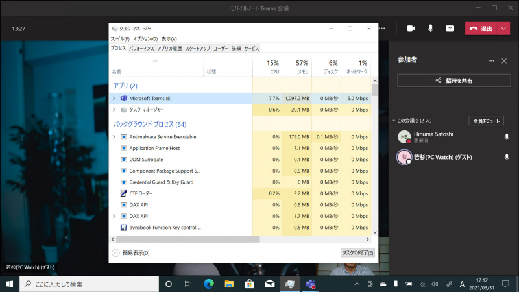
Task: Switch to the スタートアップ tab
Action: (x=198, y=48)
